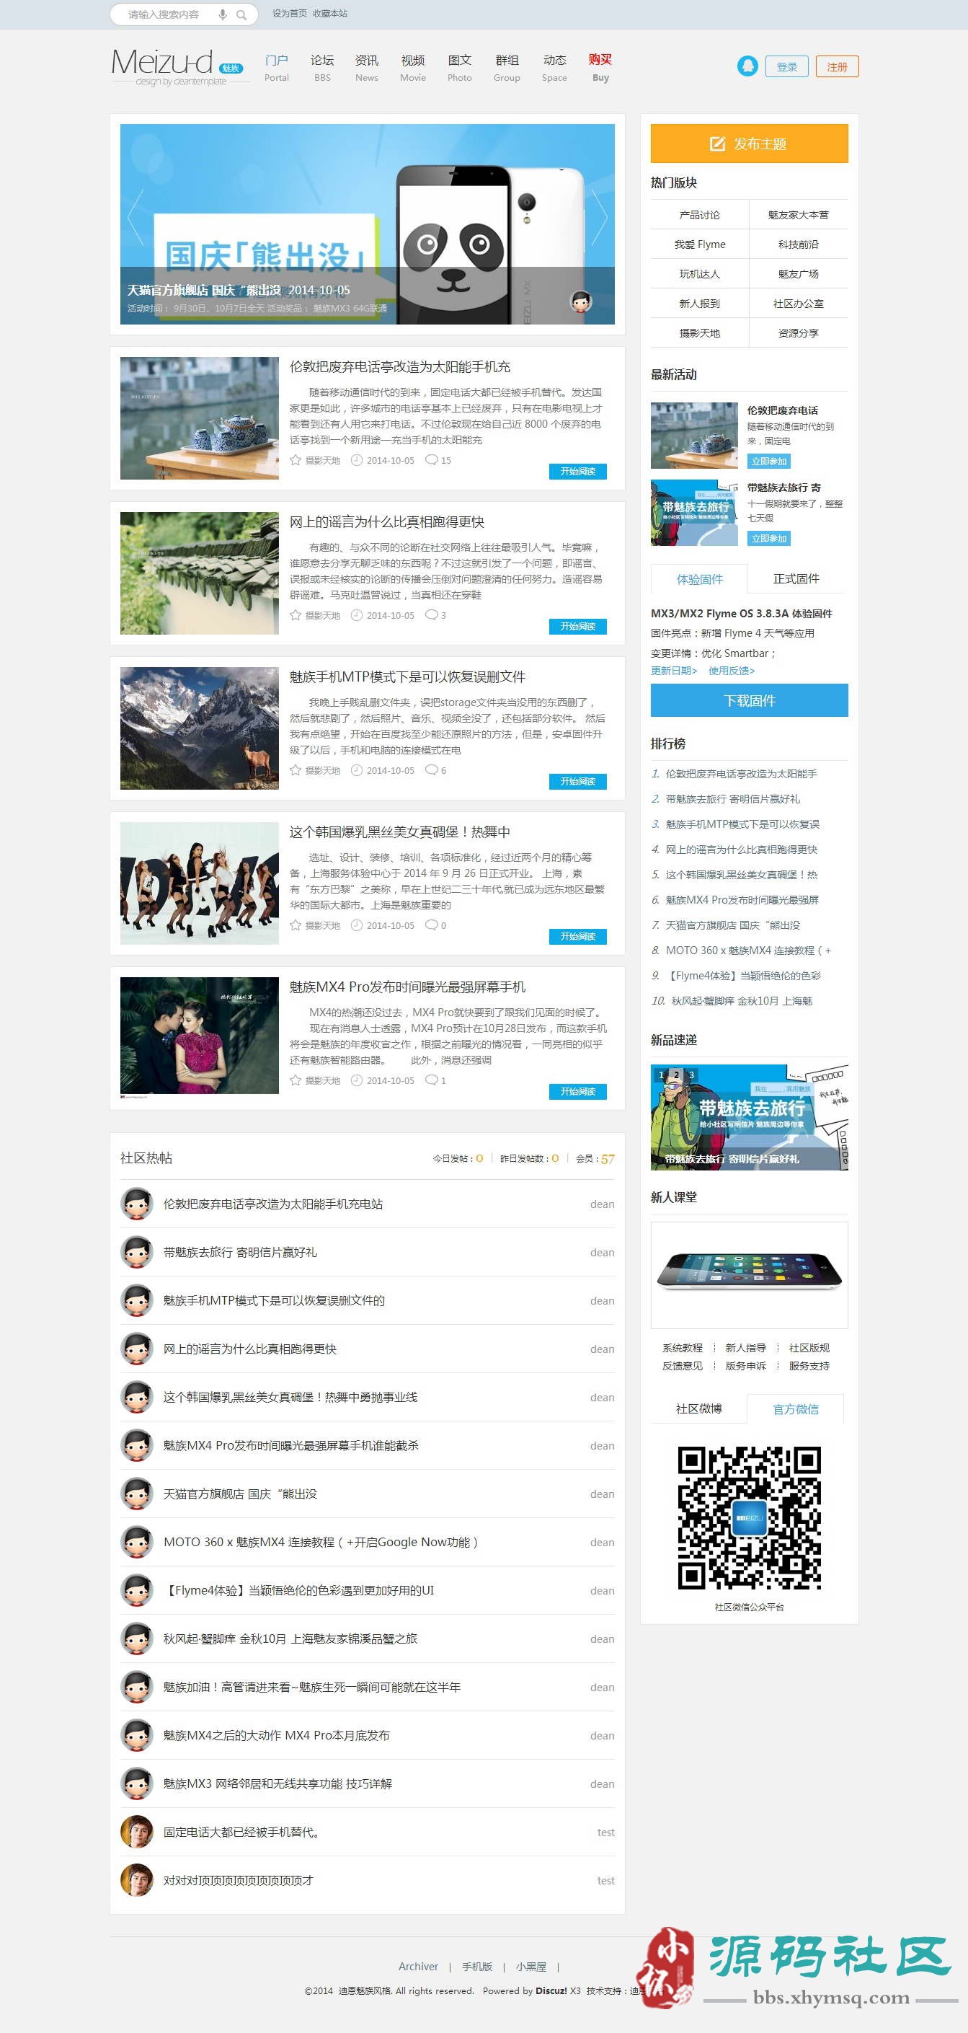Click the 设为首页 link at the top
This screenshot has width=968, height=2033.
point(290,14)
